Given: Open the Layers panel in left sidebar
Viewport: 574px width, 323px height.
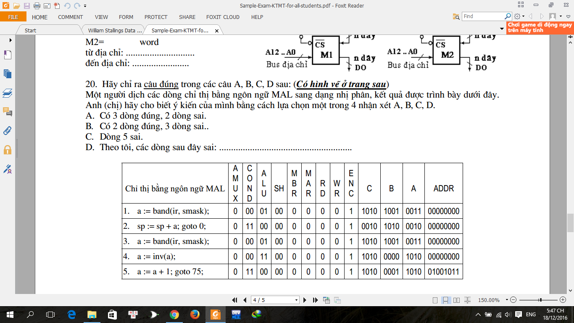Looking at the screenshot, I should 7,93.
